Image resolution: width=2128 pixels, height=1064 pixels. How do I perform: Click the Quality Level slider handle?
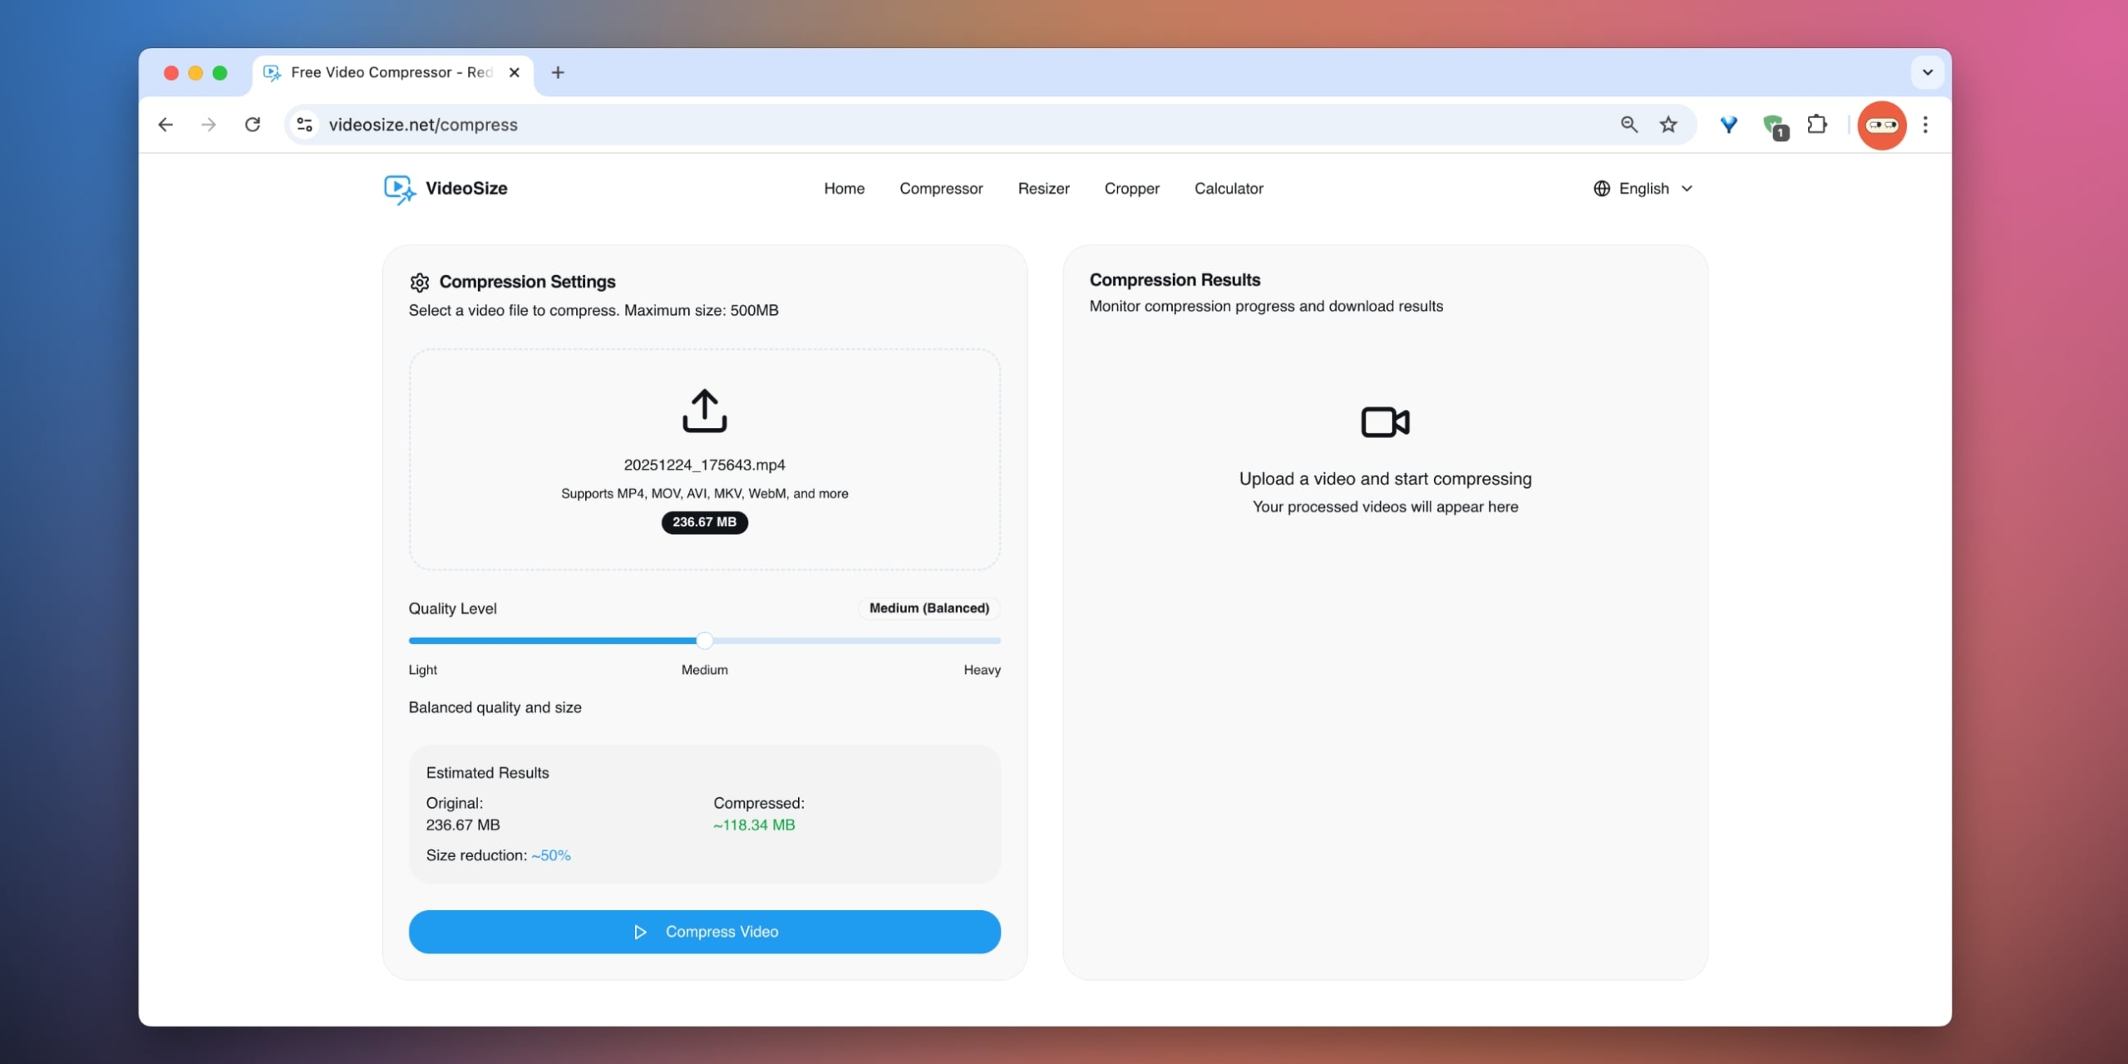(x=704, y=641)
